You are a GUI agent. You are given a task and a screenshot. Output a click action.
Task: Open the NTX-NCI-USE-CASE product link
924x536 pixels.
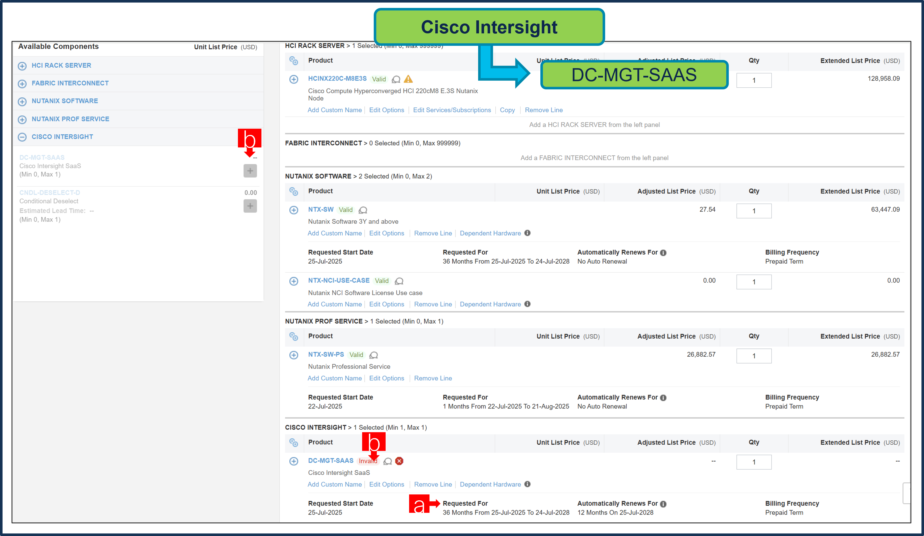click(338, 281)
